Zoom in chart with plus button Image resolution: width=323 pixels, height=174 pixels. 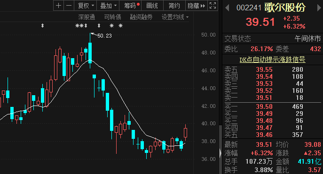coord(58,6)
